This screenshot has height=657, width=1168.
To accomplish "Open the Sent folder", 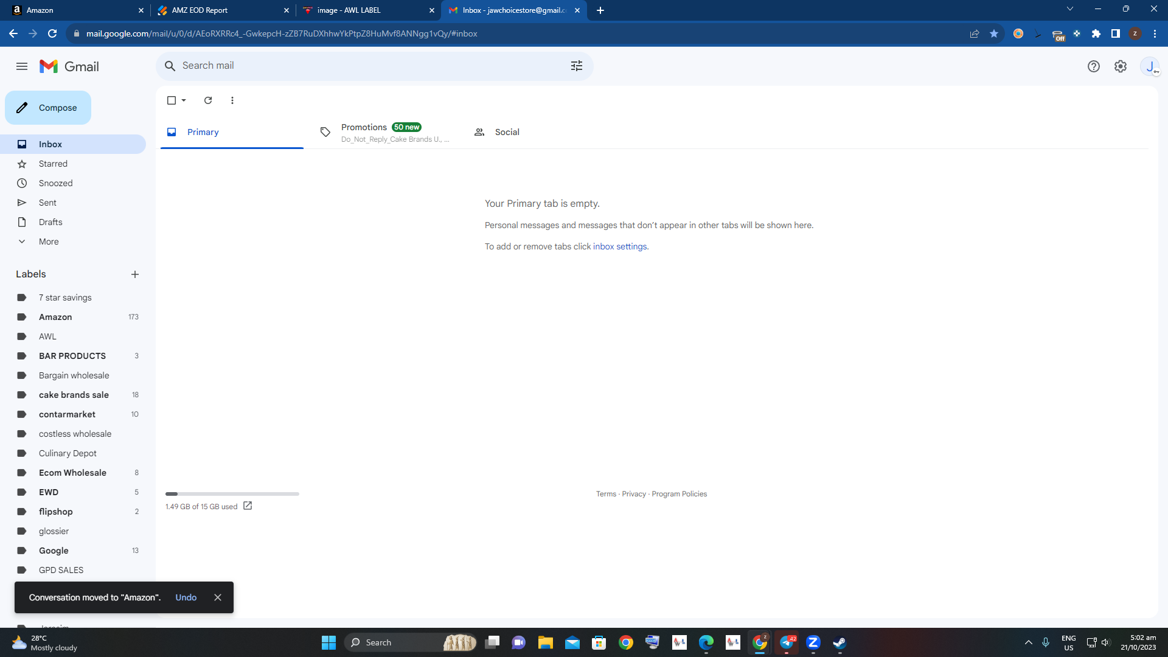I will click(x=73, y=203).
